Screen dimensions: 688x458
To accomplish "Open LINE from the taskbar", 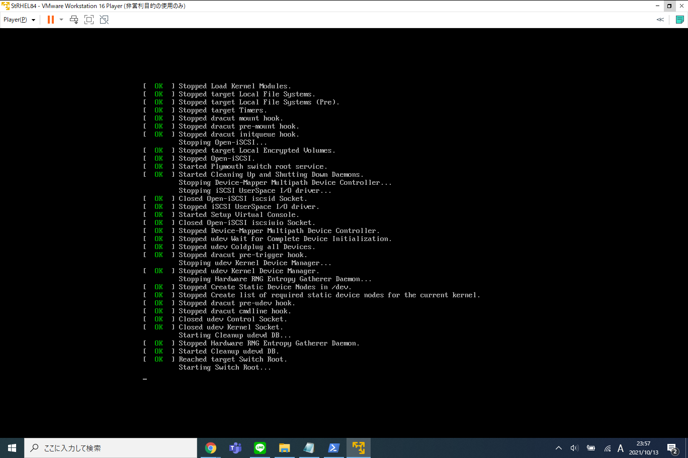I will pos(260,448).
